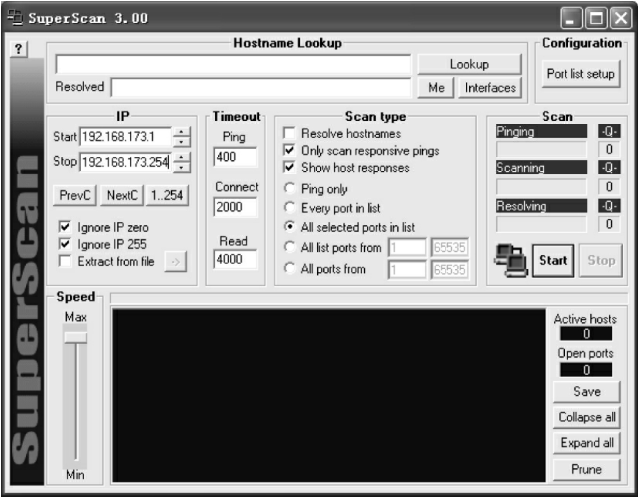Screen dimensions: 638x497
Task: Click the All ports from end field
Action: click(x=449, y=270)
